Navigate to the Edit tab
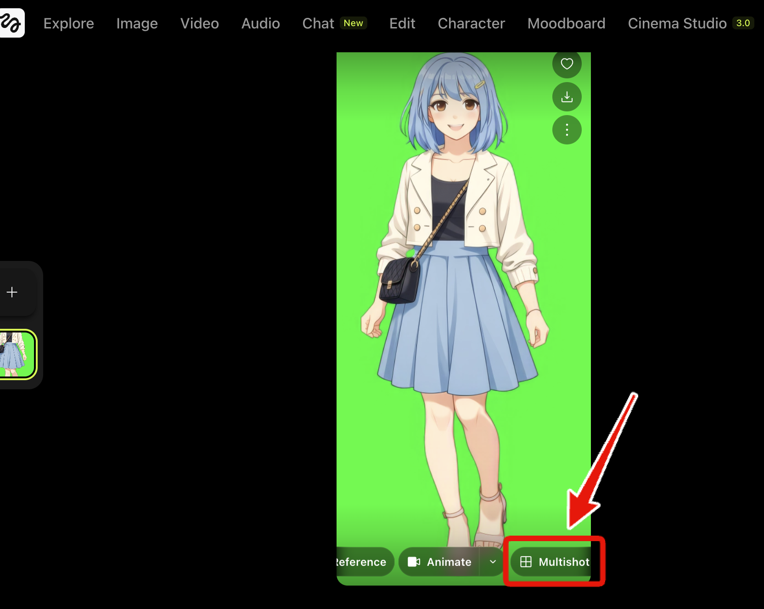Screen dimensions: 764x609 (402, 23)
